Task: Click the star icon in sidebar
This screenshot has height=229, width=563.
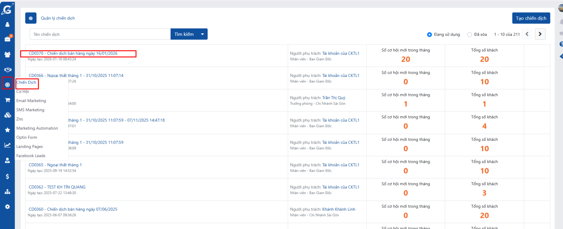Action: coord(7,130)
